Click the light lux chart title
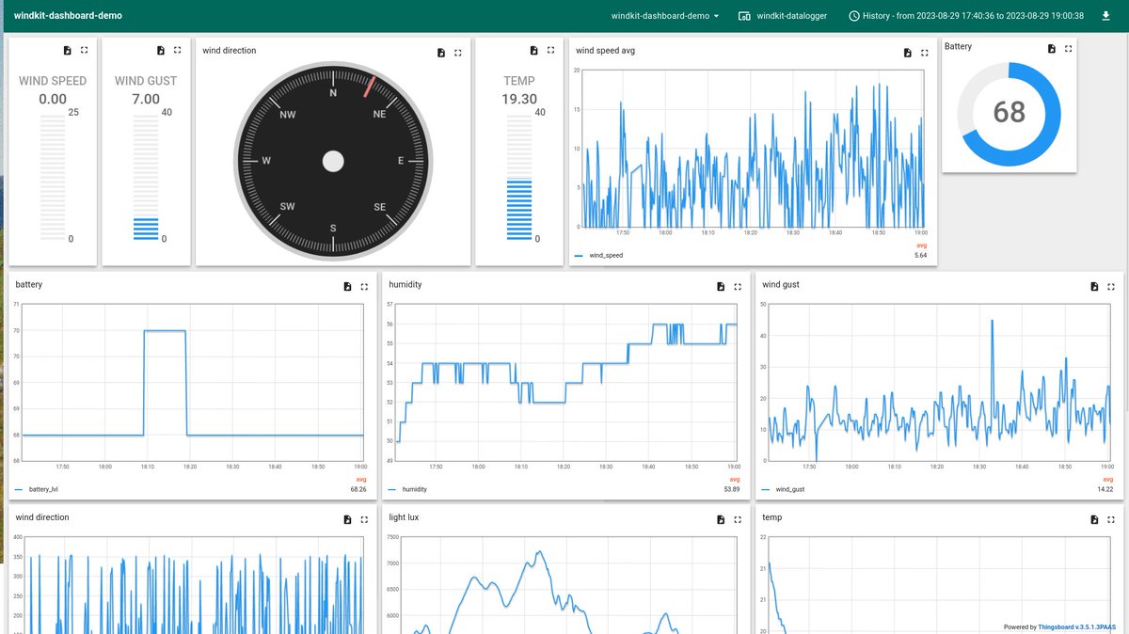The image size is (1129, 634). [405, 517]
